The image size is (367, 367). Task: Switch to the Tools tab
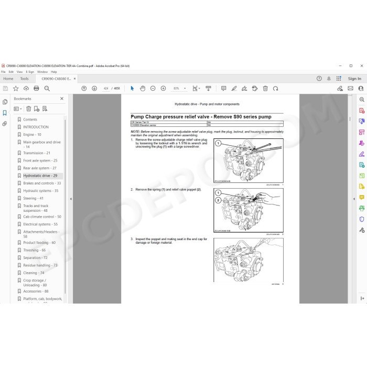pyautogui.click(x=24, y=79)
